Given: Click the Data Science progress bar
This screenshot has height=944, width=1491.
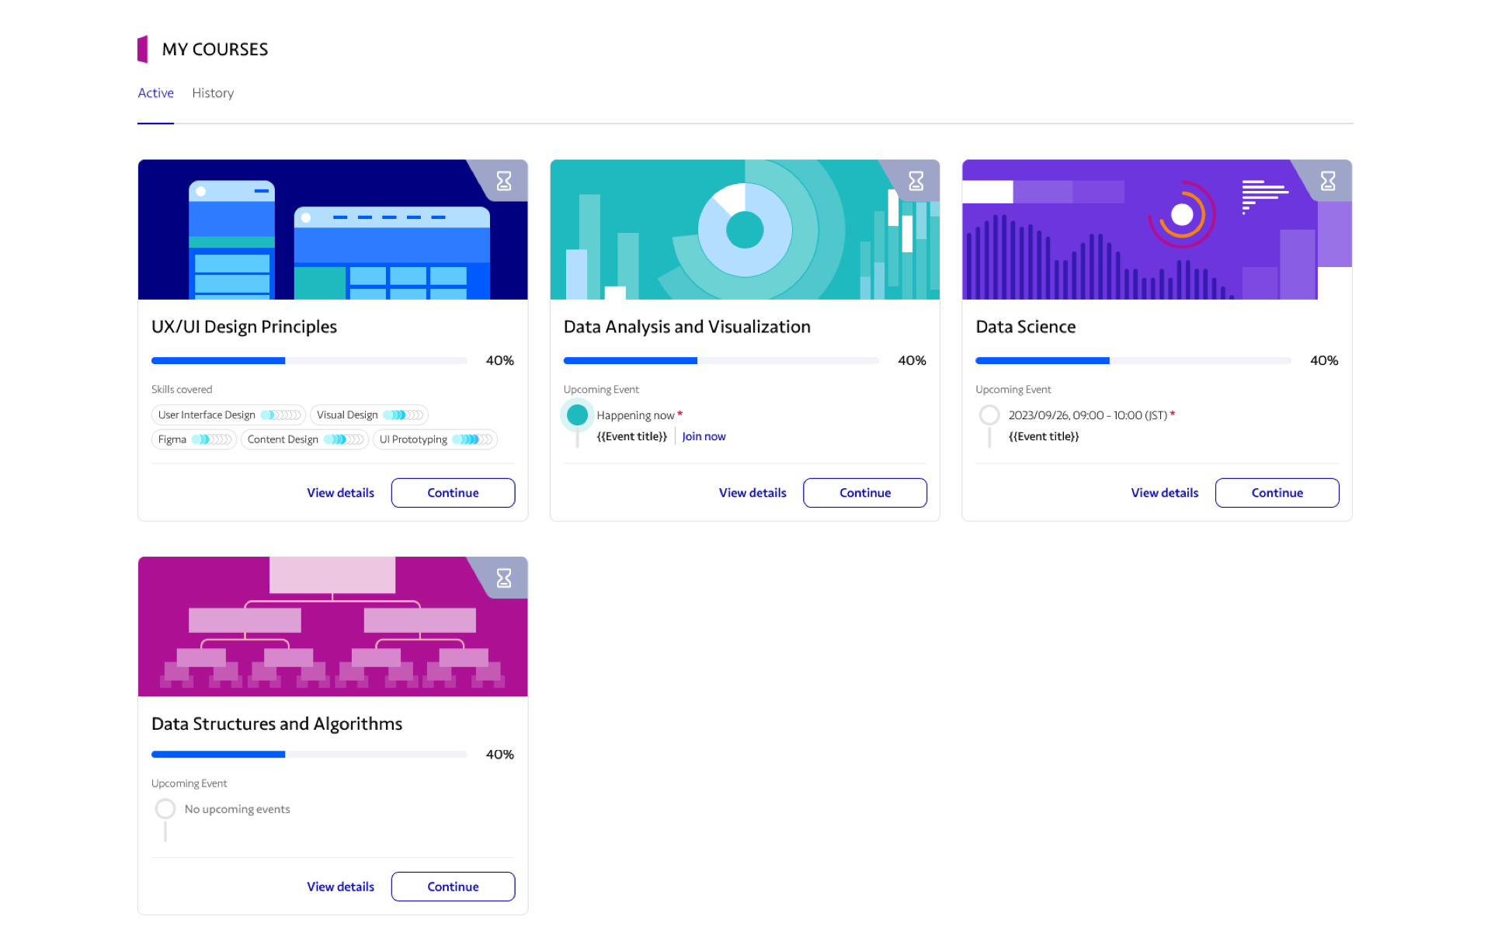Looking at the screenshot, I should (x=1132, y=360).
